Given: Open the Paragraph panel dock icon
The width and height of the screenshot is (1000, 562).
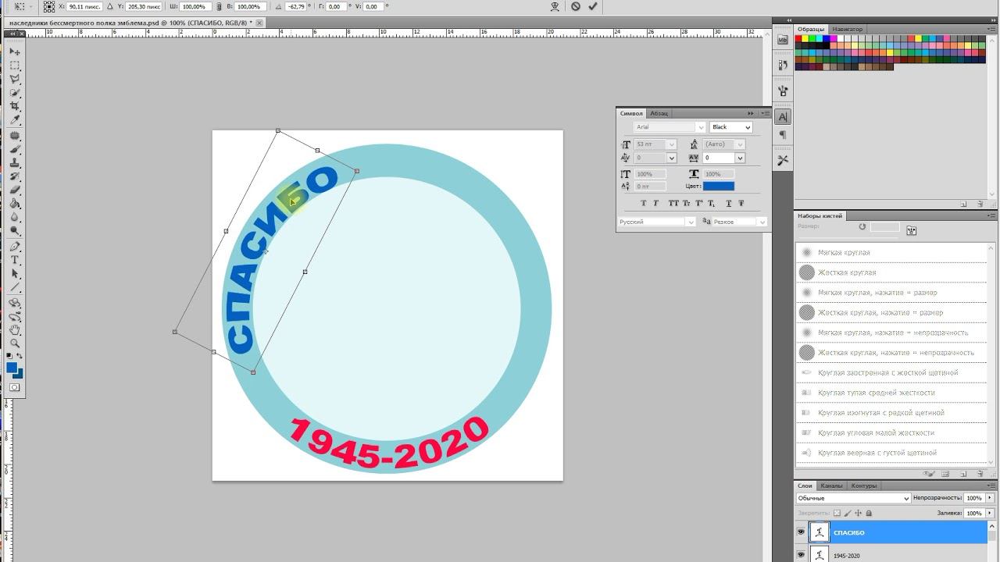Looking at the screenshot, I should coord(783,135).
